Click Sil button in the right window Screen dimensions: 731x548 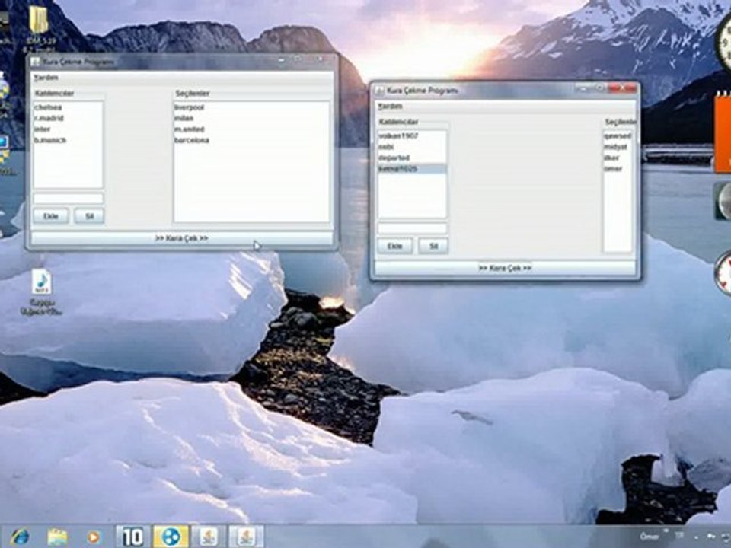pos(433,246)
